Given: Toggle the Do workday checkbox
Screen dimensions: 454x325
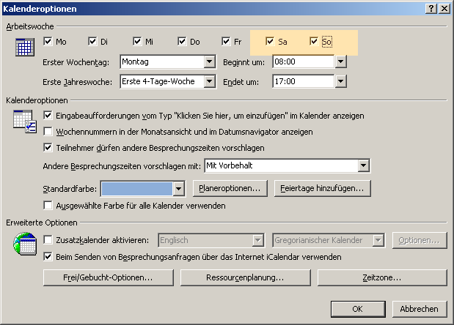Looking at the screenshot, I should 182,41.
